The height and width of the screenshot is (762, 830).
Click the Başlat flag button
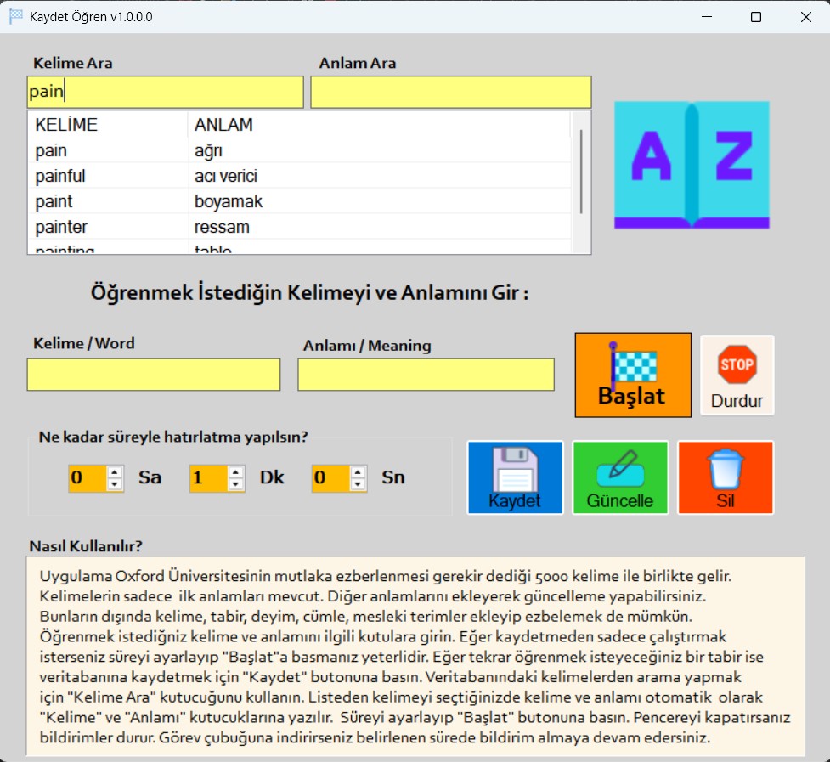tap(633, 375)
